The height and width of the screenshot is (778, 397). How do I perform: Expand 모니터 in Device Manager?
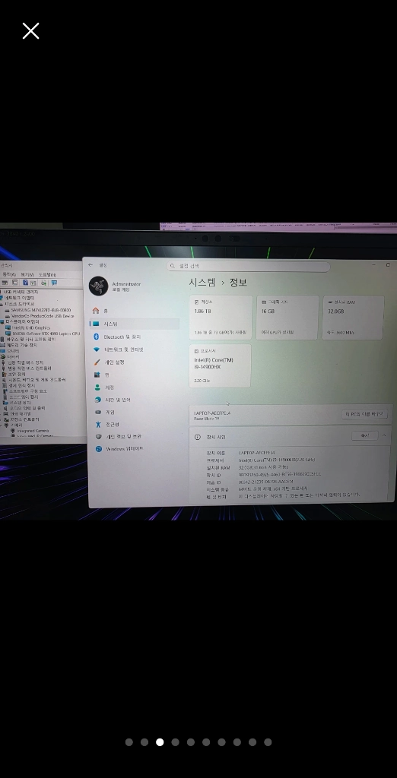coord(13,351)
